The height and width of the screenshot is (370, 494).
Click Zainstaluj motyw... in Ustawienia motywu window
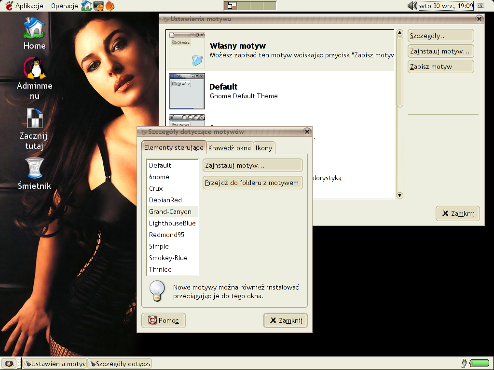440,51
